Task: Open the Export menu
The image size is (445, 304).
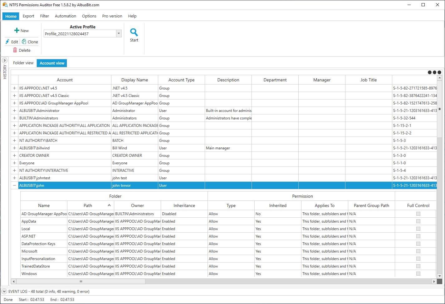Action: click(x=28, y=16)
